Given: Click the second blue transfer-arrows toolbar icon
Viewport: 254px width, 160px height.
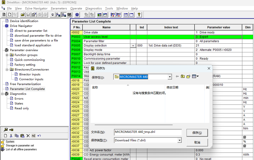Looking at the screenshot, I should (x=118, y=15).
